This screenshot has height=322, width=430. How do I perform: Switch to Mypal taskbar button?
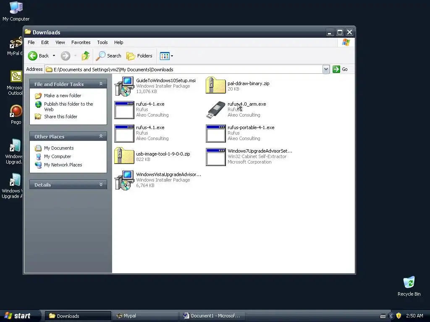click(x=145, y=316)
